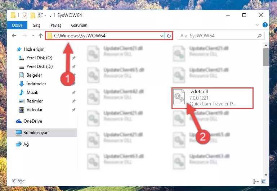Image resolution: width=277 pixels, height=191 pixels.
Task: Click the Properties quick access icon
Action: coord(25,15)
